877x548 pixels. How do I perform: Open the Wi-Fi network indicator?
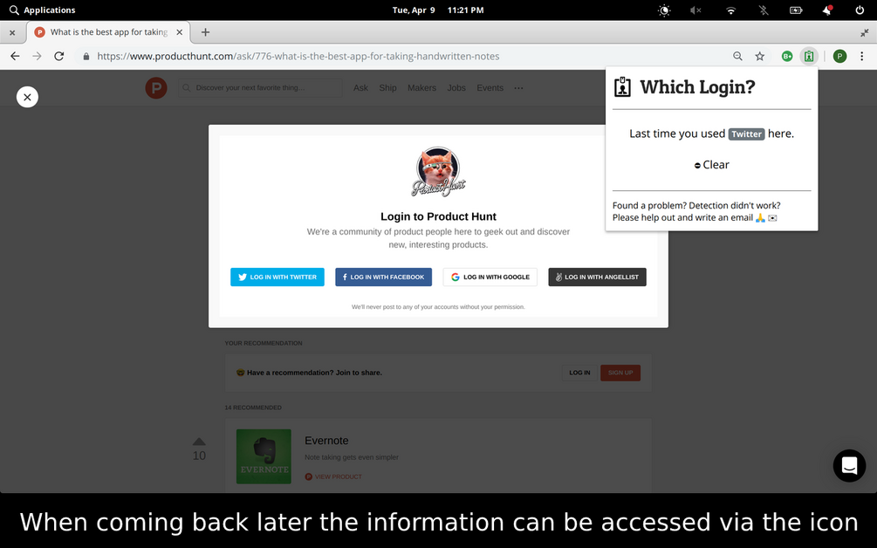(730, 10)
